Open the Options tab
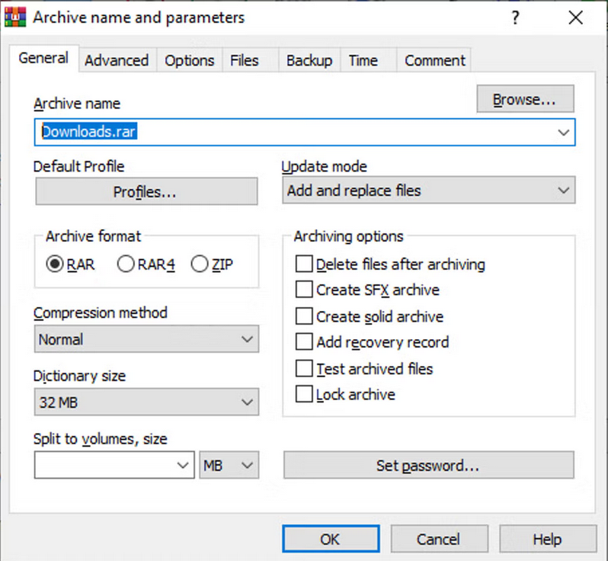The image size is (608, 561). [189, 60]
